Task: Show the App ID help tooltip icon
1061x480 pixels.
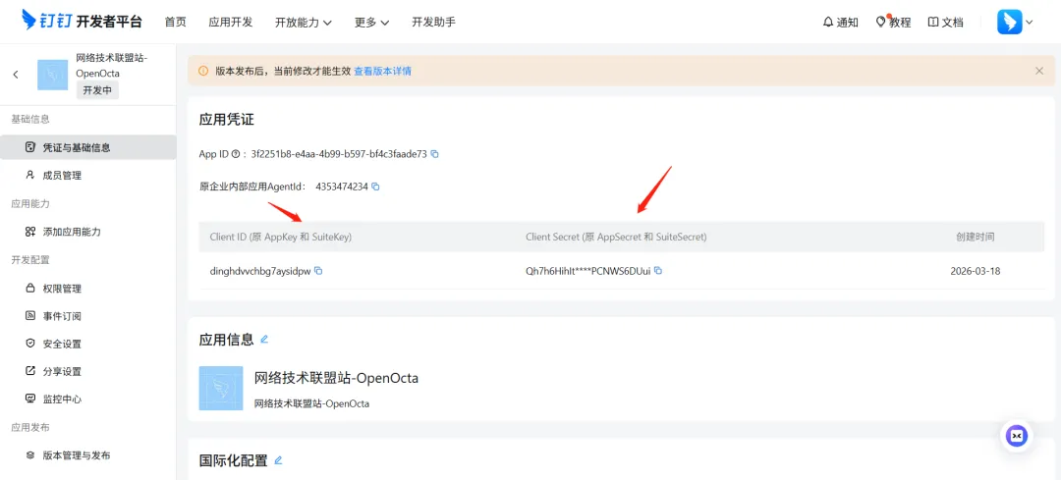Action: coord(236,154)
